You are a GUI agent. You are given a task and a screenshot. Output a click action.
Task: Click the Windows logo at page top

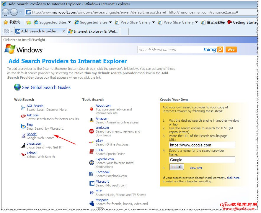click(23, 49)
